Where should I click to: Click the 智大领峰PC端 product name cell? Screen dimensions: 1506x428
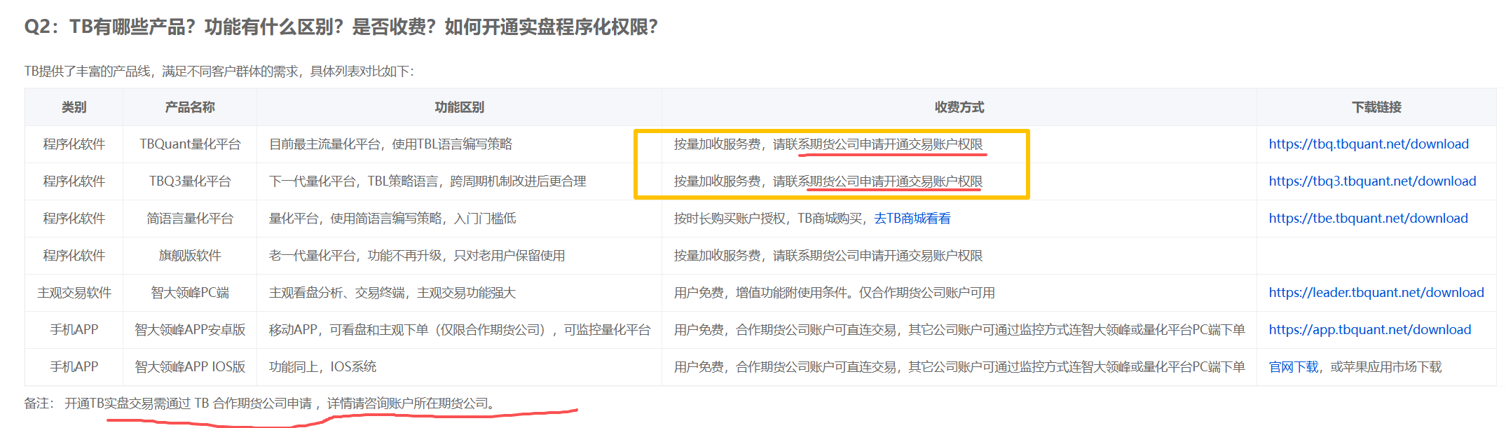click(x=189, y=293)
